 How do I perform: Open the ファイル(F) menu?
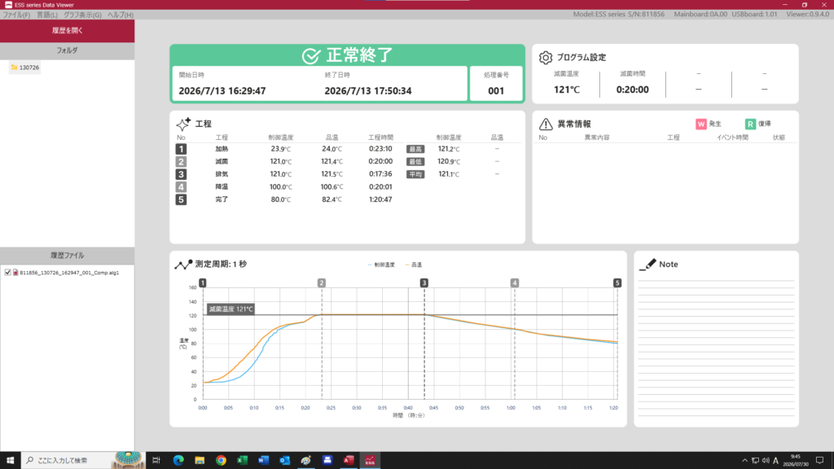[x=16, y=15]
